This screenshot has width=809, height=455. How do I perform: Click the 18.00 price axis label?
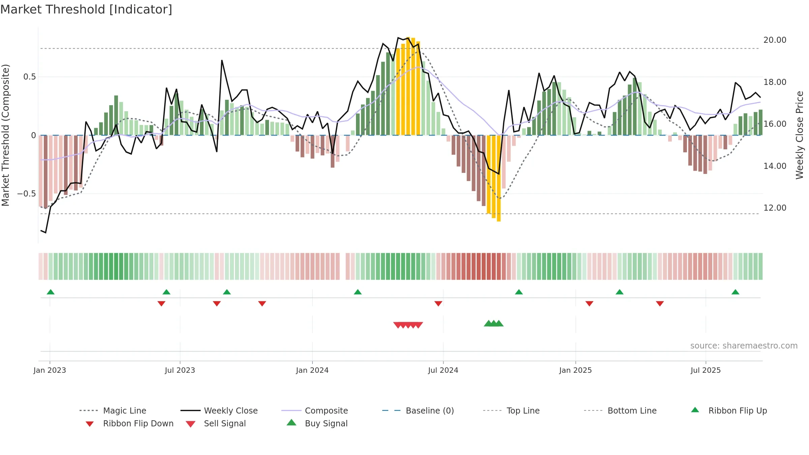pos(775,82)
